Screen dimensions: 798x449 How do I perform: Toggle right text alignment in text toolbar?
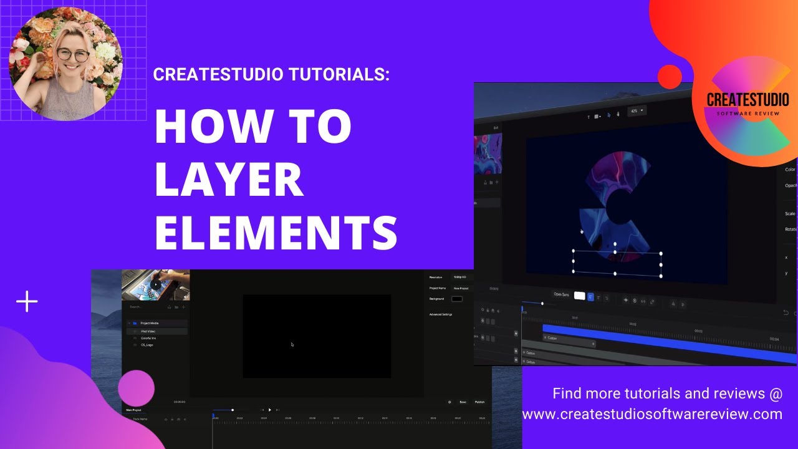607,299
